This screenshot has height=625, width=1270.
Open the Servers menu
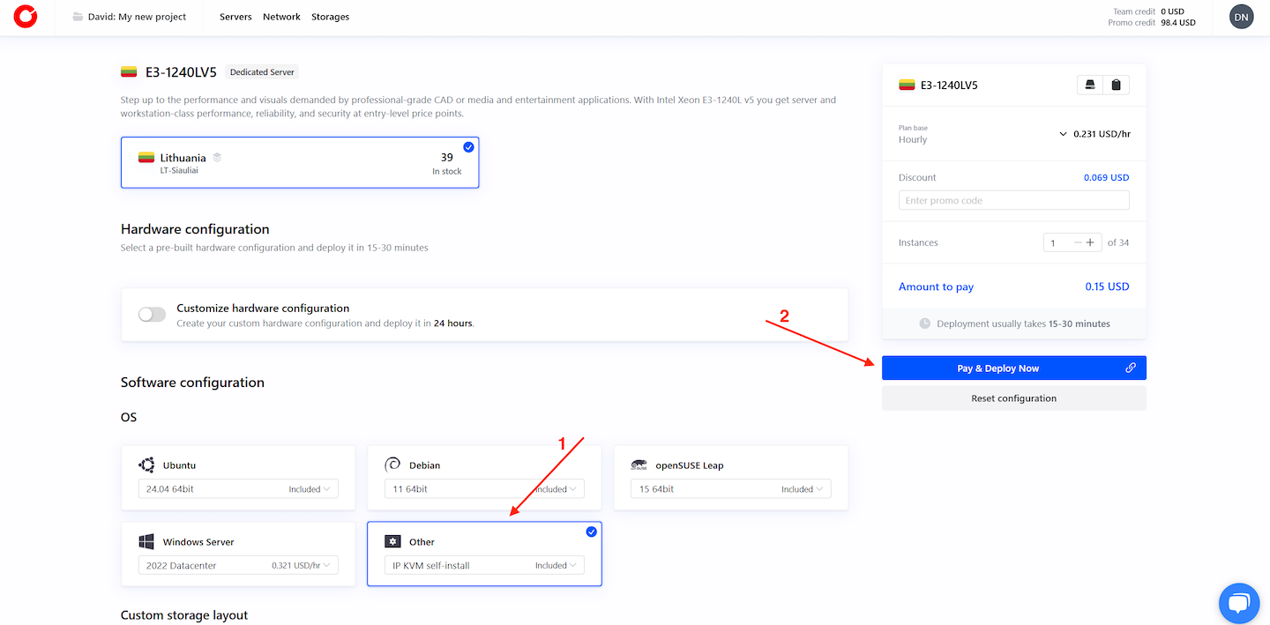(x=235, y=17)
